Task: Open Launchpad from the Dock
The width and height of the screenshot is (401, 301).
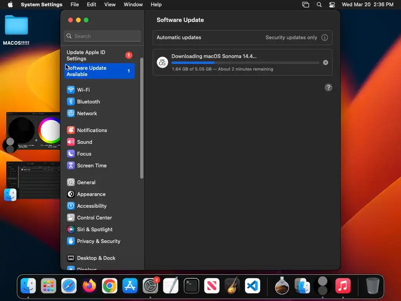Action: (x=48, y=286)
